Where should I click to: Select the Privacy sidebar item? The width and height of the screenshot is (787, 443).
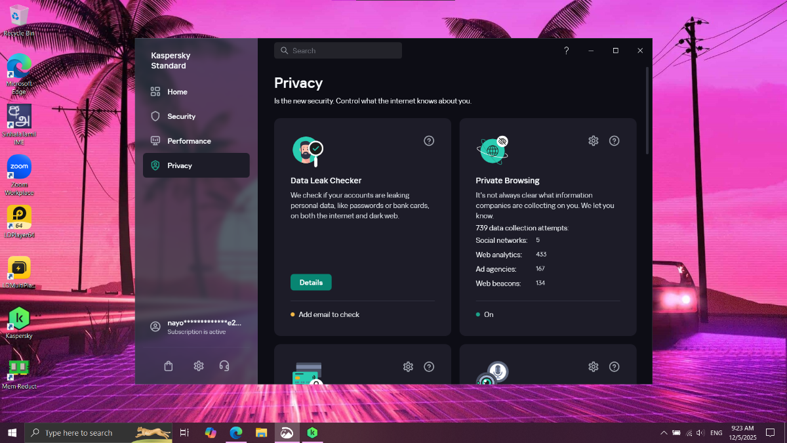196,165
